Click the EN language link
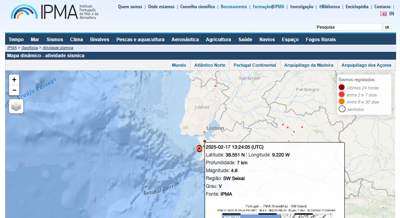 [x=392, y=14]
